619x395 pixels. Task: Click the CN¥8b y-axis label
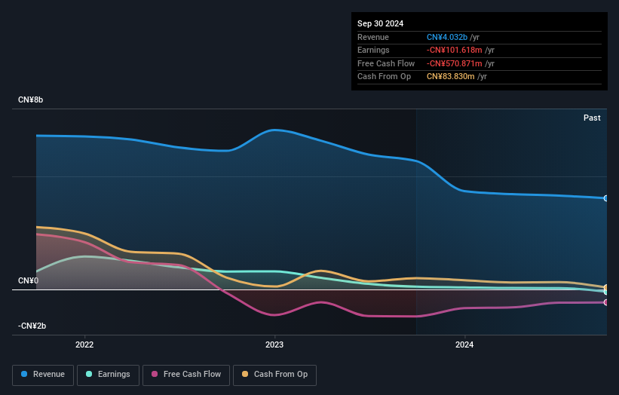pos(30,100)
